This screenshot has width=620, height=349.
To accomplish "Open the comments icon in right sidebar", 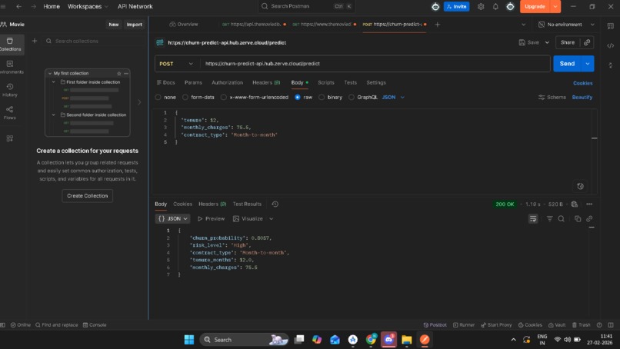I will pyautogui.click(x=611, y=26).
